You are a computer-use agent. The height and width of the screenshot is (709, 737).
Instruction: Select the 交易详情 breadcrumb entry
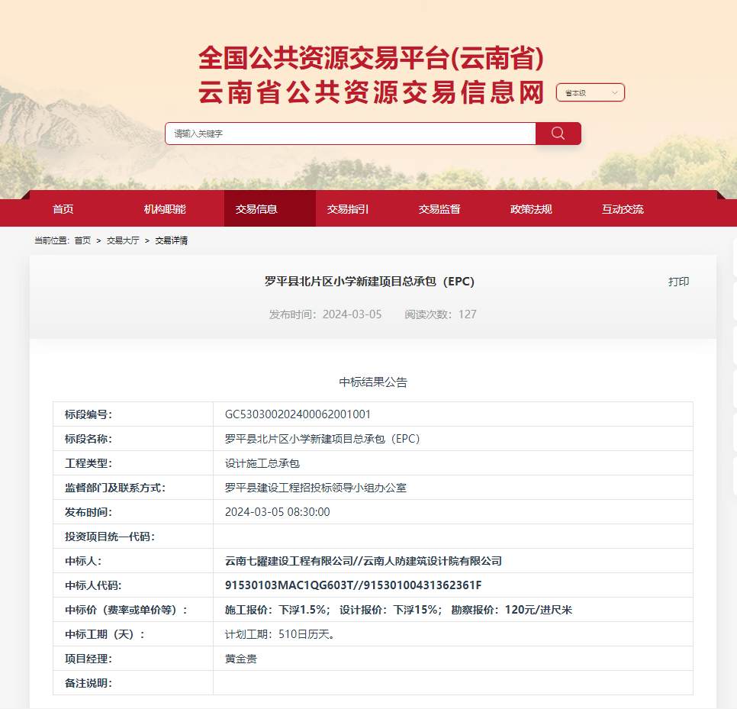[x=172, y=240]
